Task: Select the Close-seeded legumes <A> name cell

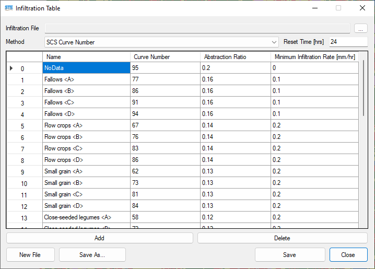Action: coord(86,217)
